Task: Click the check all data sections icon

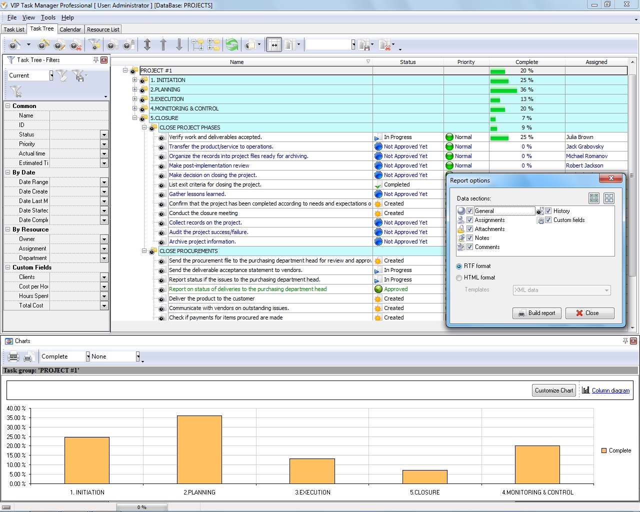Action: pyautogui.click(x=593, y=198)
